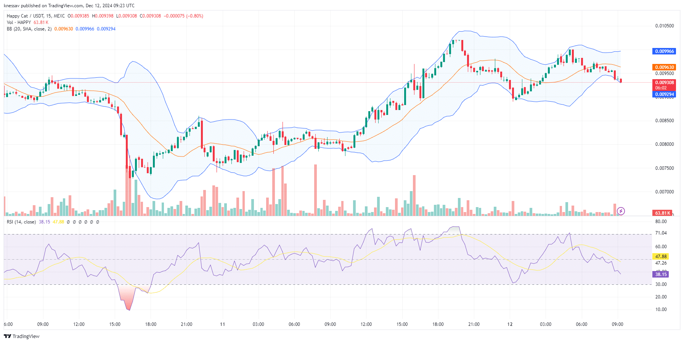Click the 0.009500 price axis label
The image size is (684, 343).
664,73
